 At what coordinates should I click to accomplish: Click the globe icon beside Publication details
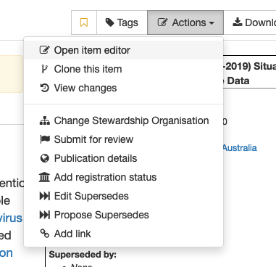click(45, 158)
